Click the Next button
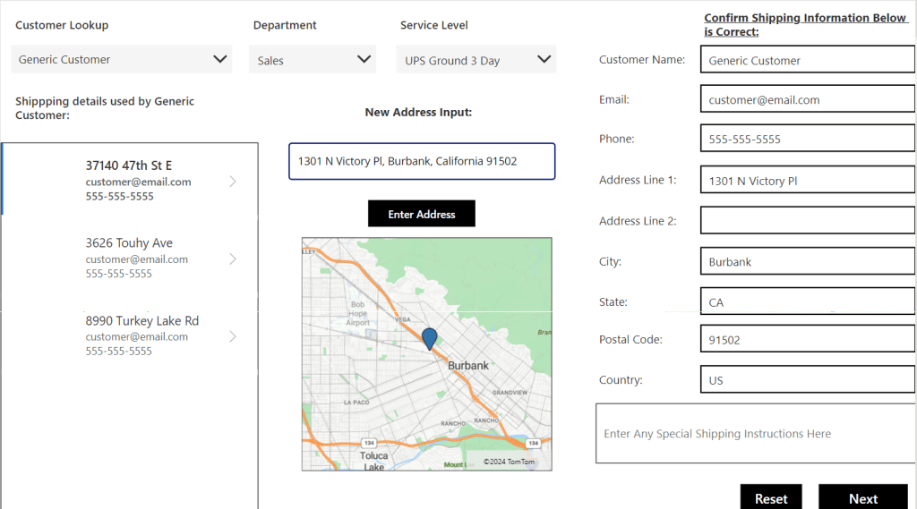Screen dimensions: 917x509 (862, 498)
